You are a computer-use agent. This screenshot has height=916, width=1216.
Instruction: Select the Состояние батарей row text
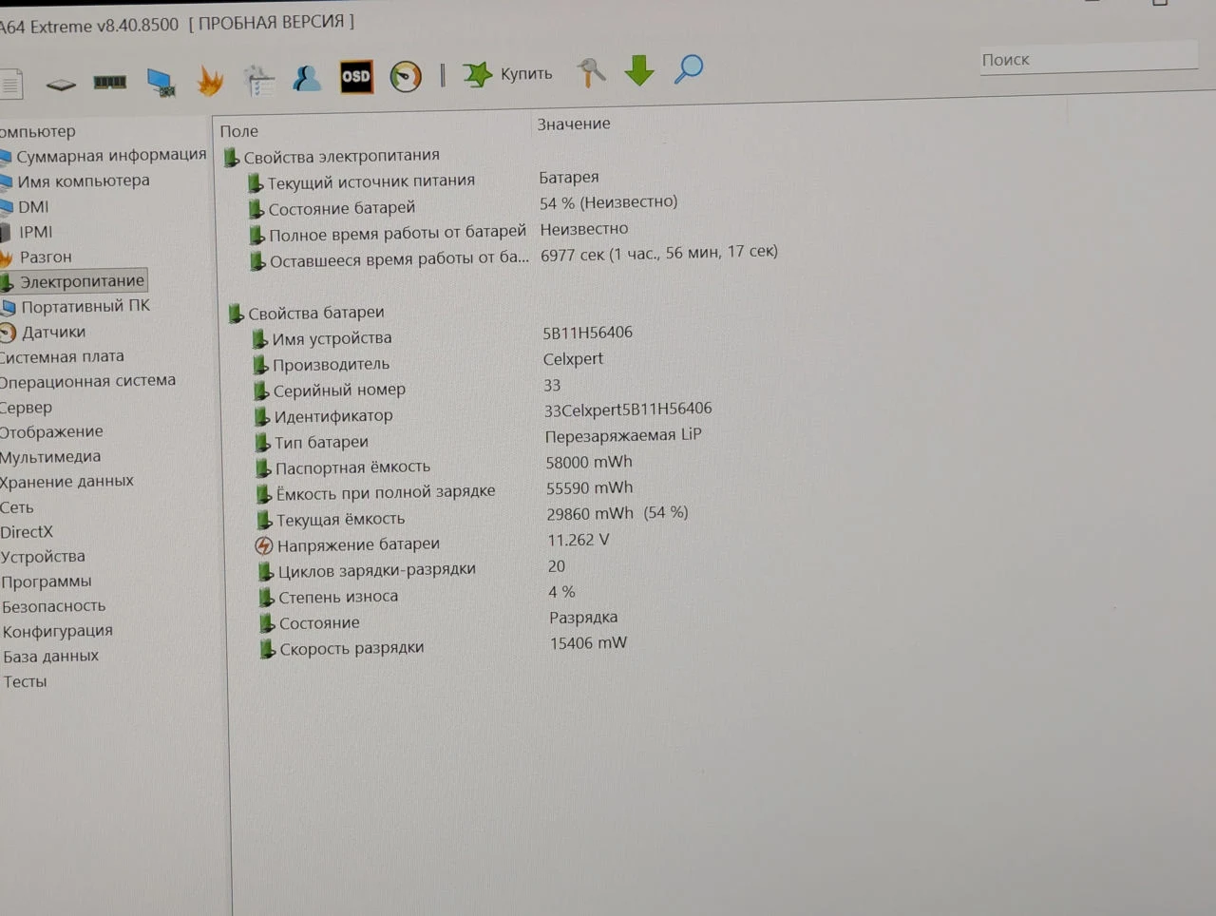tap(342, 208)
